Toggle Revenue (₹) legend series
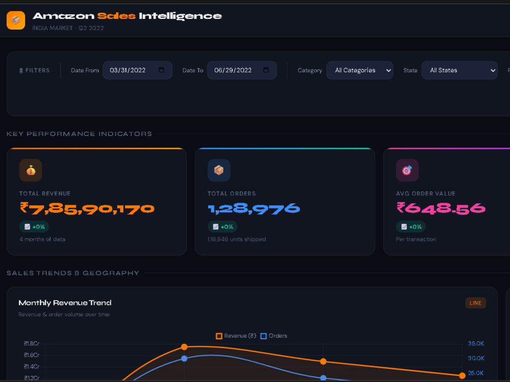510x382 pixels. pos(236,336)
